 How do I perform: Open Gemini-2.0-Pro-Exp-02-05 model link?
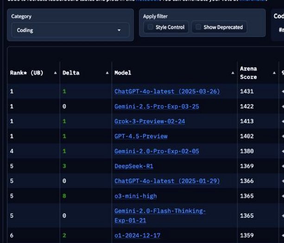[157, 151]
